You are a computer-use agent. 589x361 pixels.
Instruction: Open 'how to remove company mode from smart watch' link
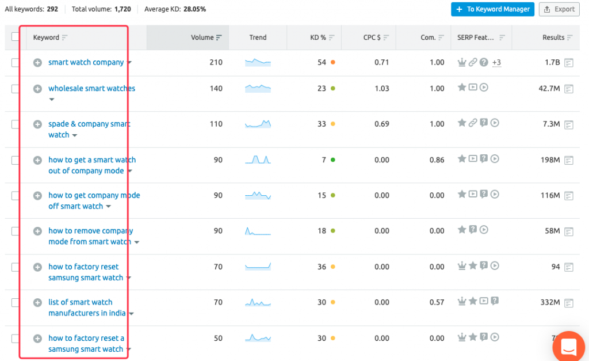point(90,236)
